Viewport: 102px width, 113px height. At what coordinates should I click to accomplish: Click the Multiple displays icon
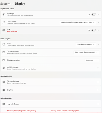4,68
